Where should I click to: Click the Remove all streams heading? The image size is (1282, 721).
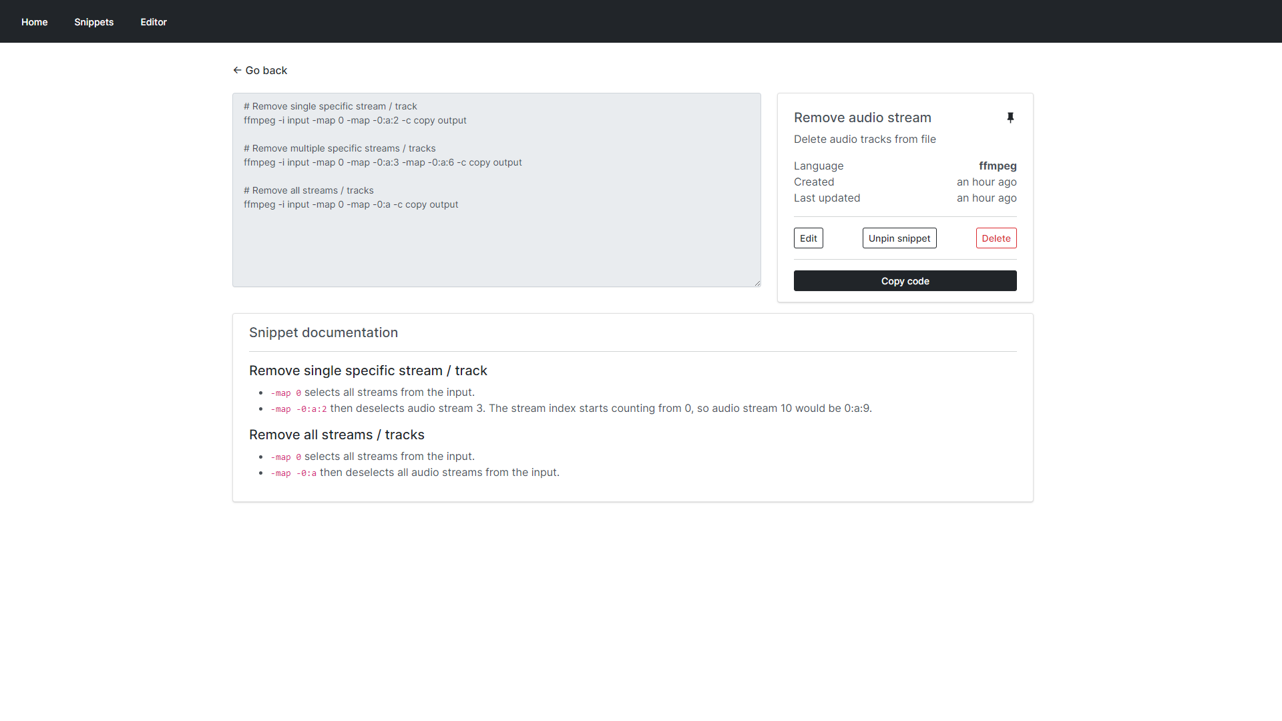tap(337, 435)
